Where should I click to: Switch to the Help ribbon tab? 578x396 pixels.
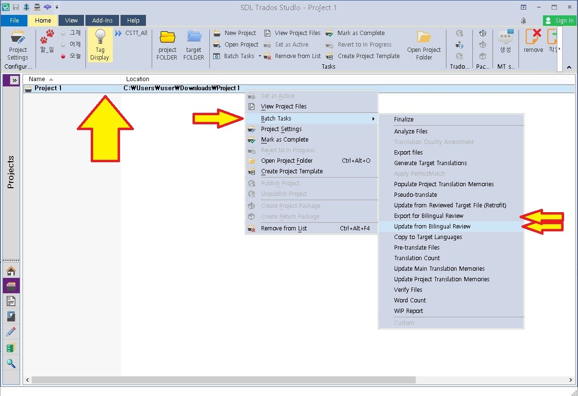coord(133,21)
